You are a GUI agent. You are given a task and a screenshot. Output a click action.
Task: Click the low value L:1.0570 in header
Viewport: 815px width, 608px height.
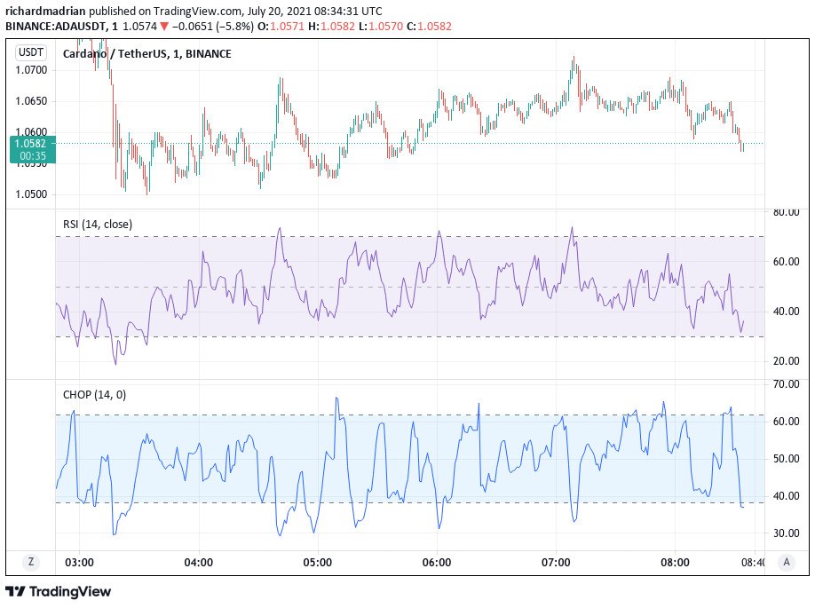pos(380,26)
